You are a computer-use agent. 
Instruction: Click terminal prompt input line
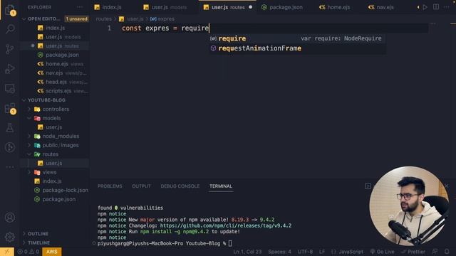point(165,243)
